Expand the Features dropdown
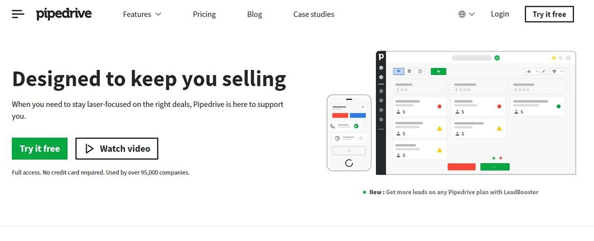The height and width of the screenshot is (241, 594). coord(142,14)
